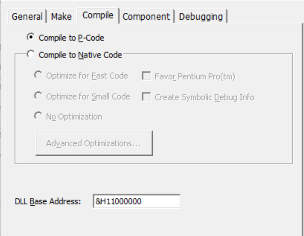This screenshot has width=304, height=236.
Task: Open the Make tab
Action: 61,16
